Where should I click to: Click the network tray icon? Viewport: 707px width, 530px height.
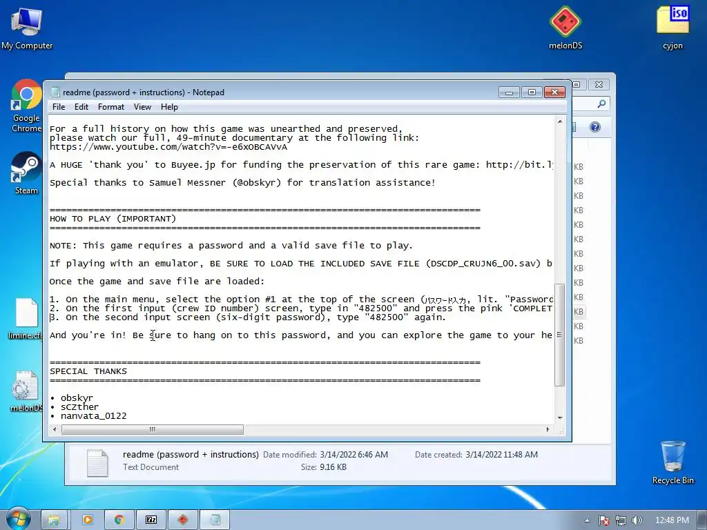621,520
